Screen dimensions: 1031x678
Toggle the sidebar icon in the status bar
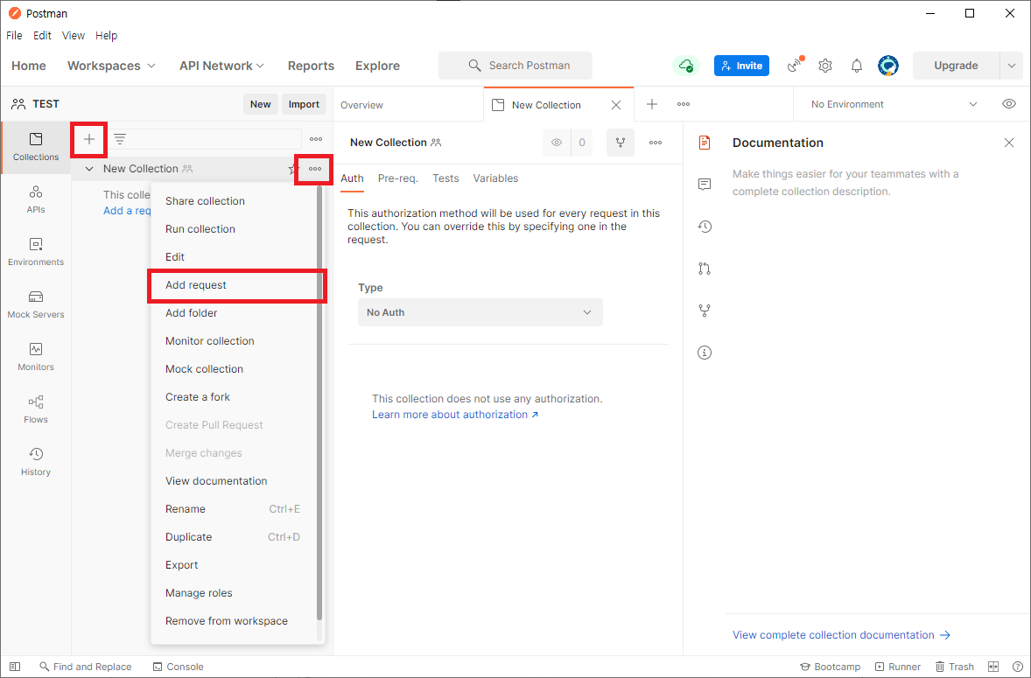15,667
